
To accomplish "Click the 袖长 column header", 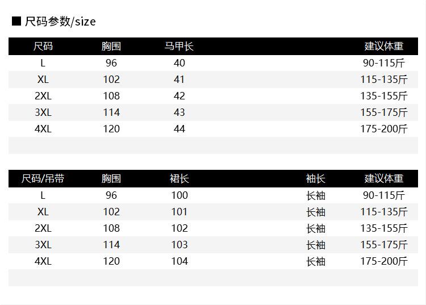I will [x=316, y=179].
